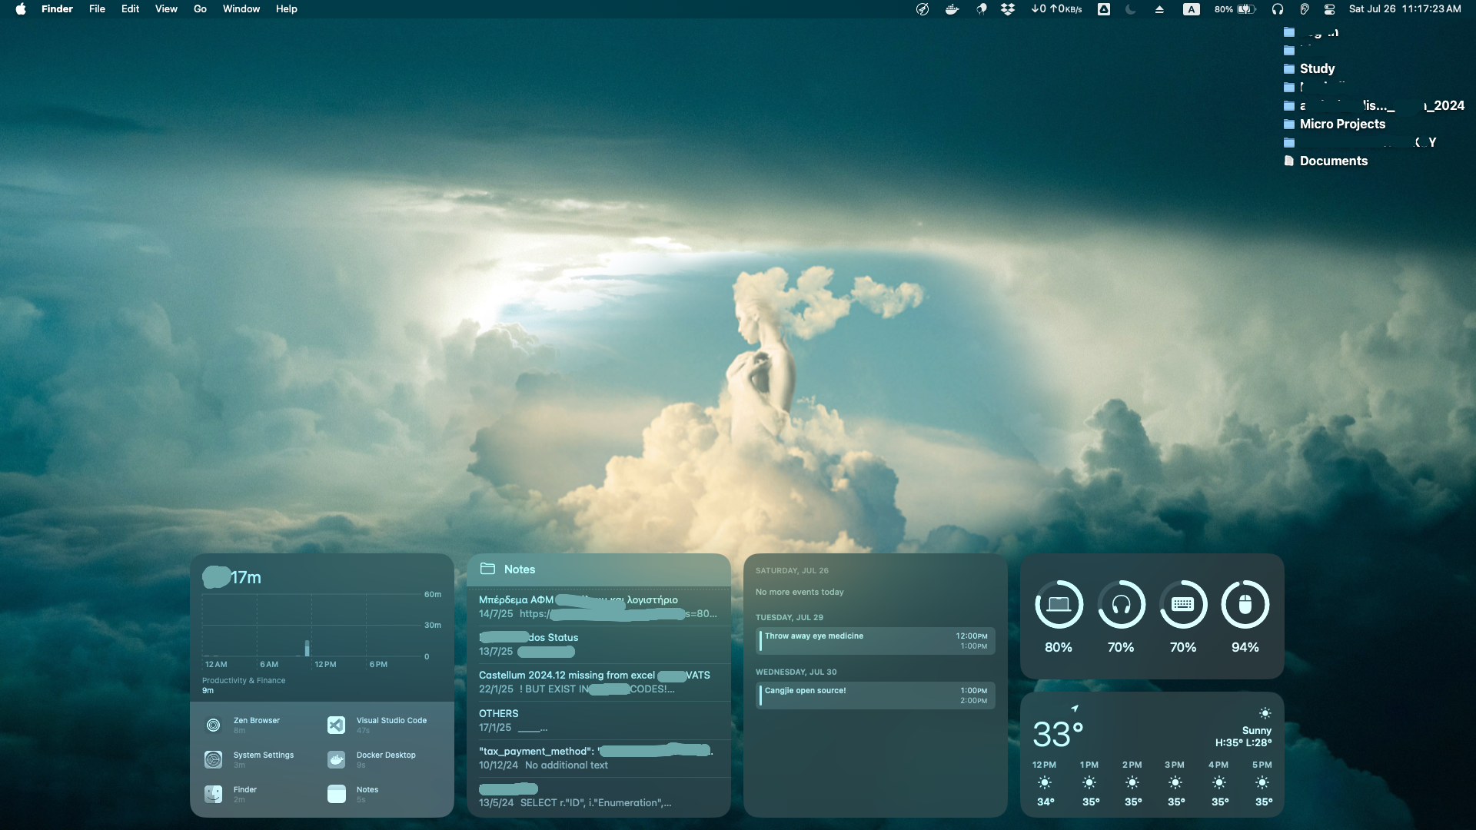Screen dimensions: 1476x830
Task: Click the Notes widget folder icon
Action: point(487,569)
